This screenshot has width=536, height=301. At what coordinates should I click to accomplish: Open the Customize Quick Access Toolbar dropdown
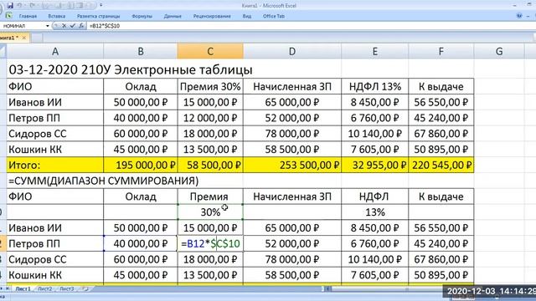click(100, 6)
